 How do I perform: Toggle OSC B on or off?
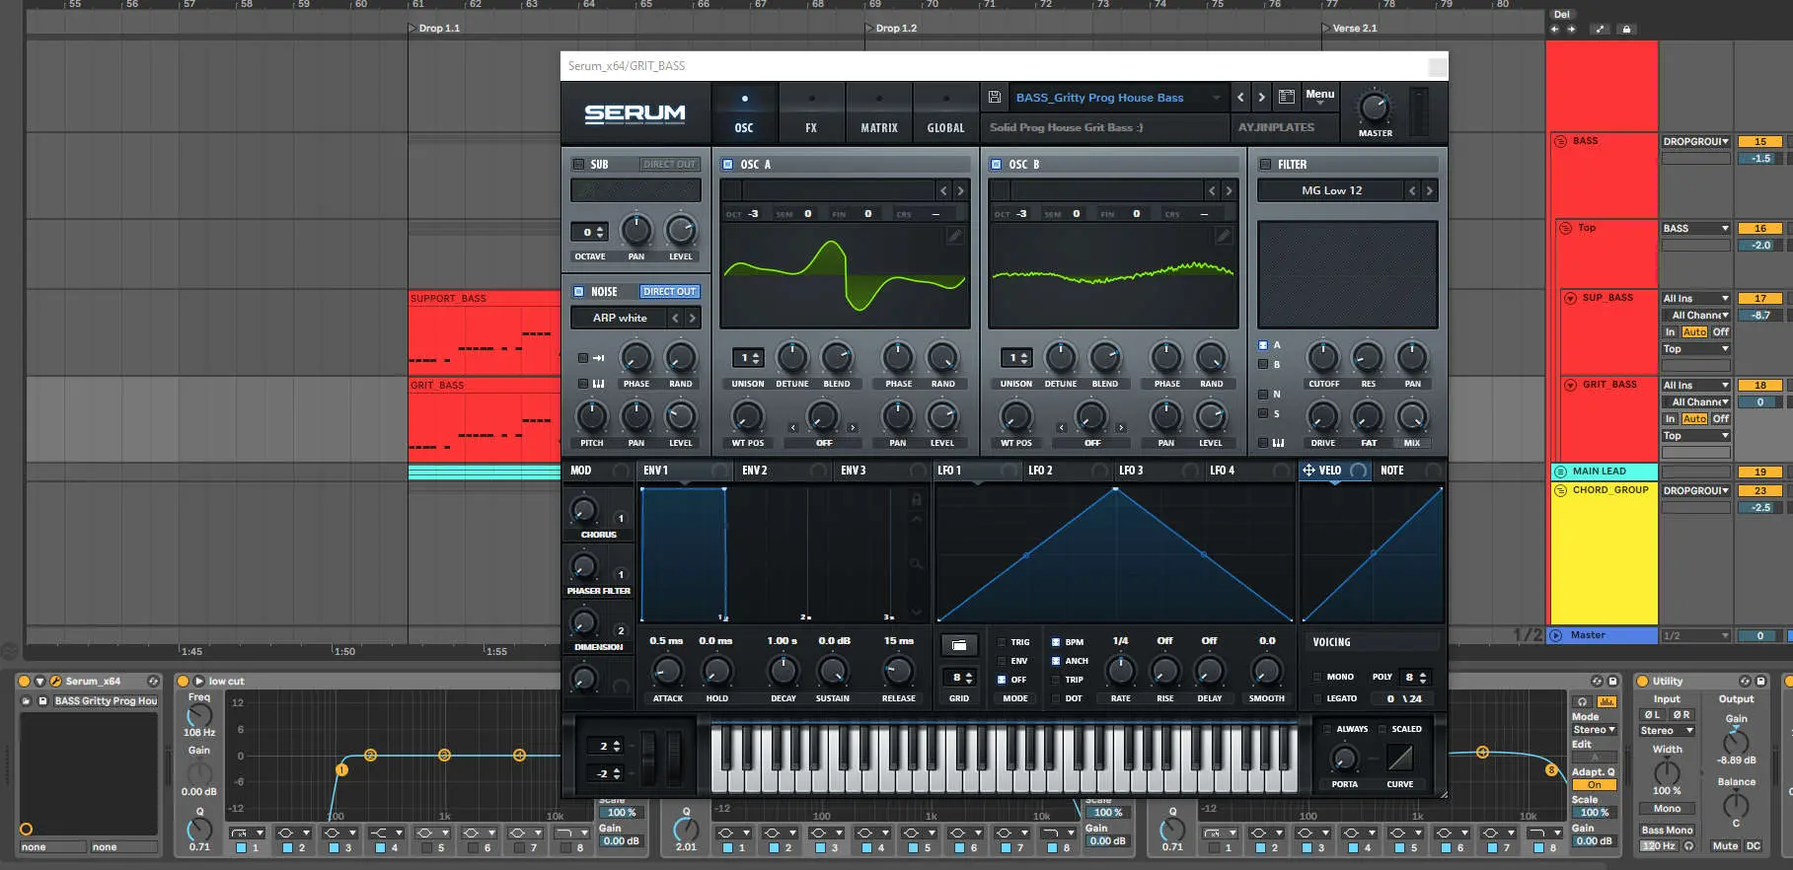pos(996,165)
